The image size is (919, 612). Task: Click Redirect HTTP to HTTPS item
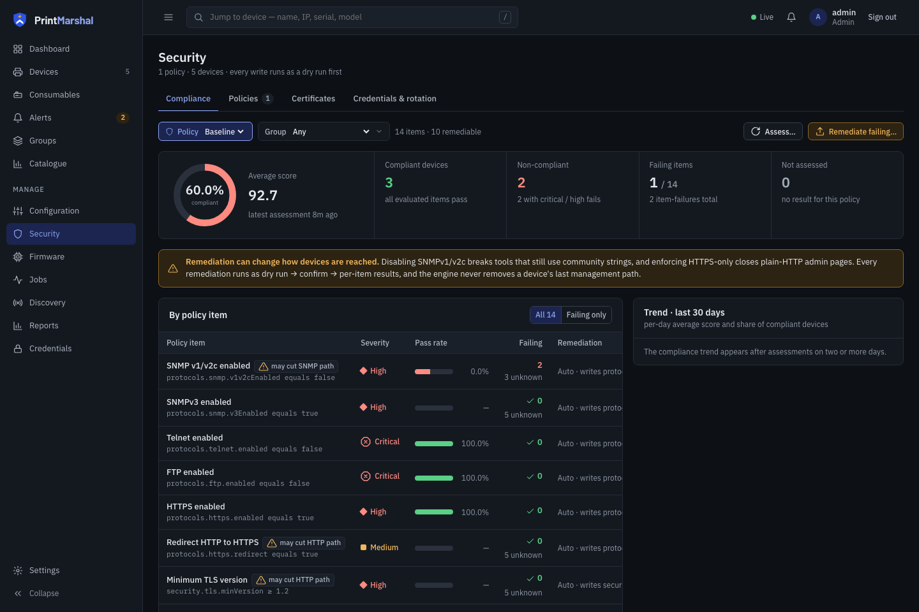click(213, 543)
